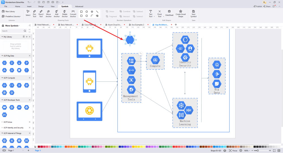
Task: Open the File menu
Action: (6, 7)
